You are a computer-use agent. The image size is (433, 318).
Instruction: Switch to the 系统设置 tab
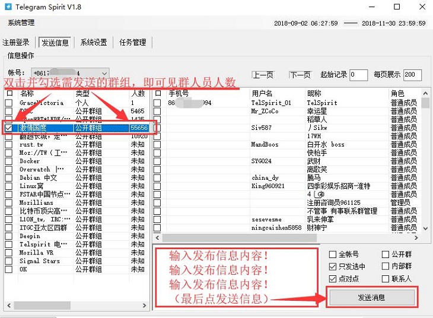94,43
